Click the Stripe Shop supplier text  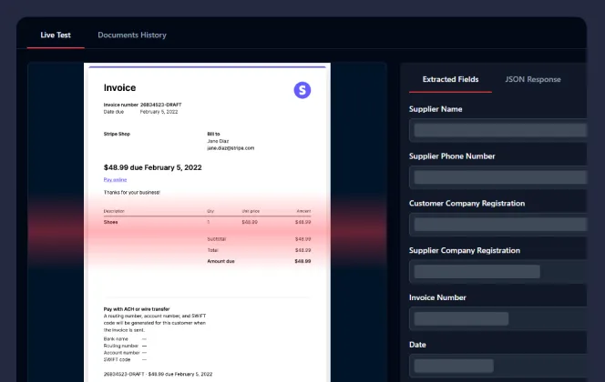point(117,134)
